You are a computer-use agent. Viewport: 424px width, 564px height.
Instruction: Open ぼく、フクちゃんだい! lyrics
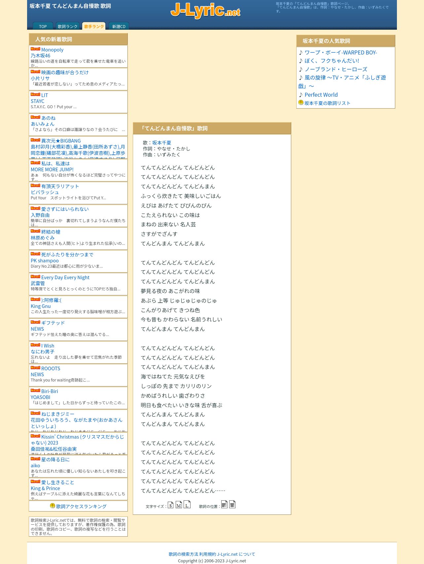(x=332, y=61)
